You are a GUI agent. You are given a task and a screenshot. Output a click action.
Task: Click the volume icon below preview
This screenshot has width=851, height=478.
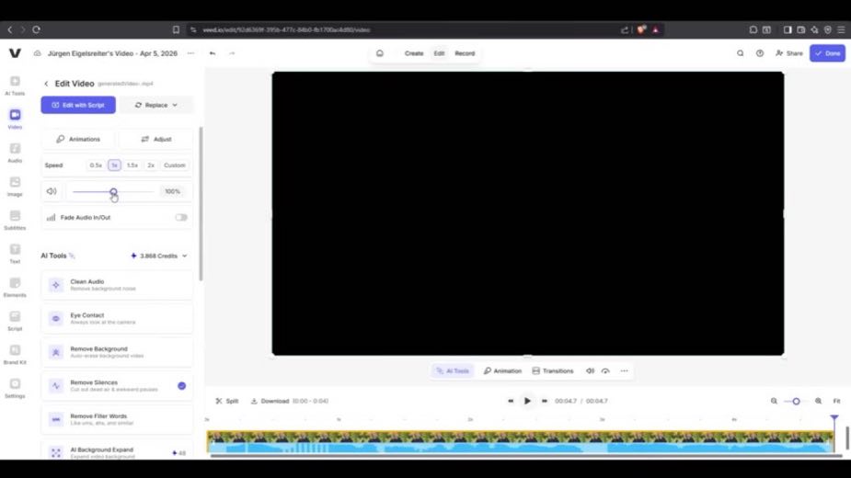[x=590, y=371]
